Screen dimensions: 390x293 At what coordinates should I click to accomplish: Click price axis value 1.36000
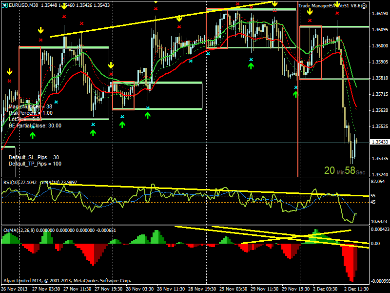click(380, 46)
